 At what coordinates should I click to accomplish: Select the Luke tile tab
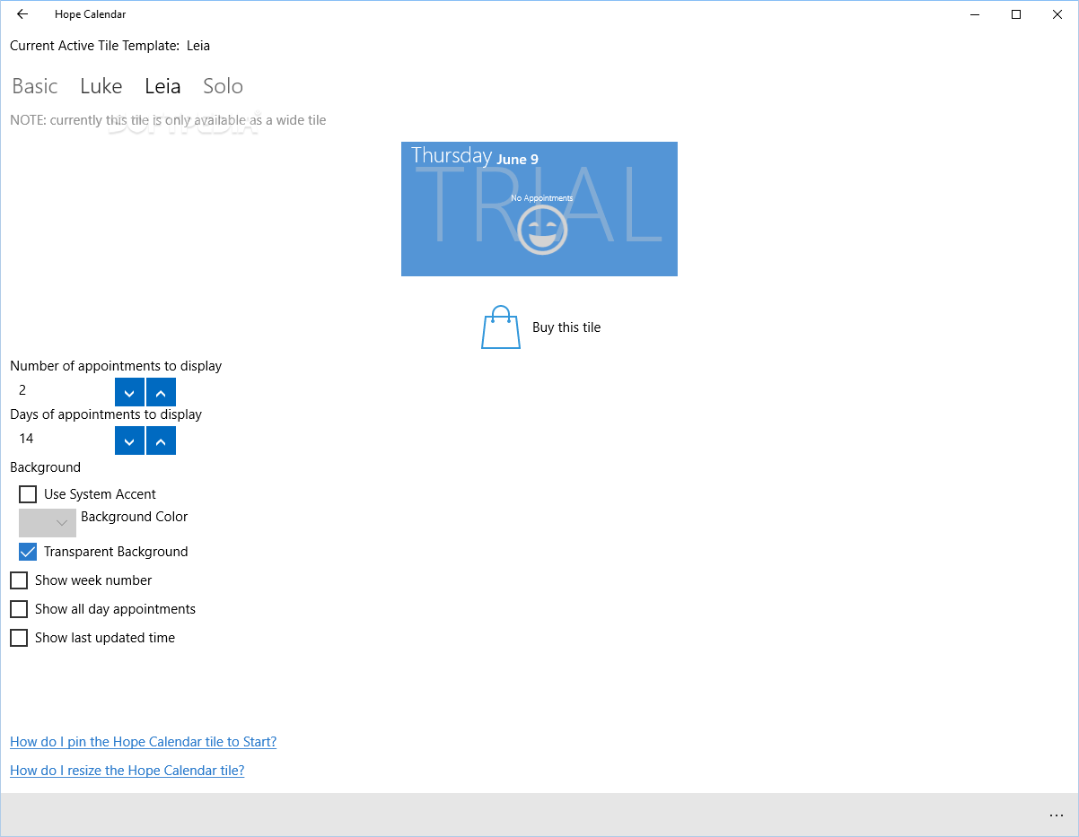click(x=101, y=86)
